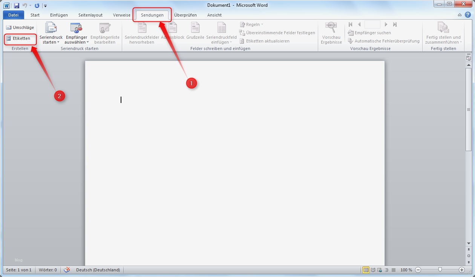Click Deutsch (Deutschland) language status

[98, 270]
